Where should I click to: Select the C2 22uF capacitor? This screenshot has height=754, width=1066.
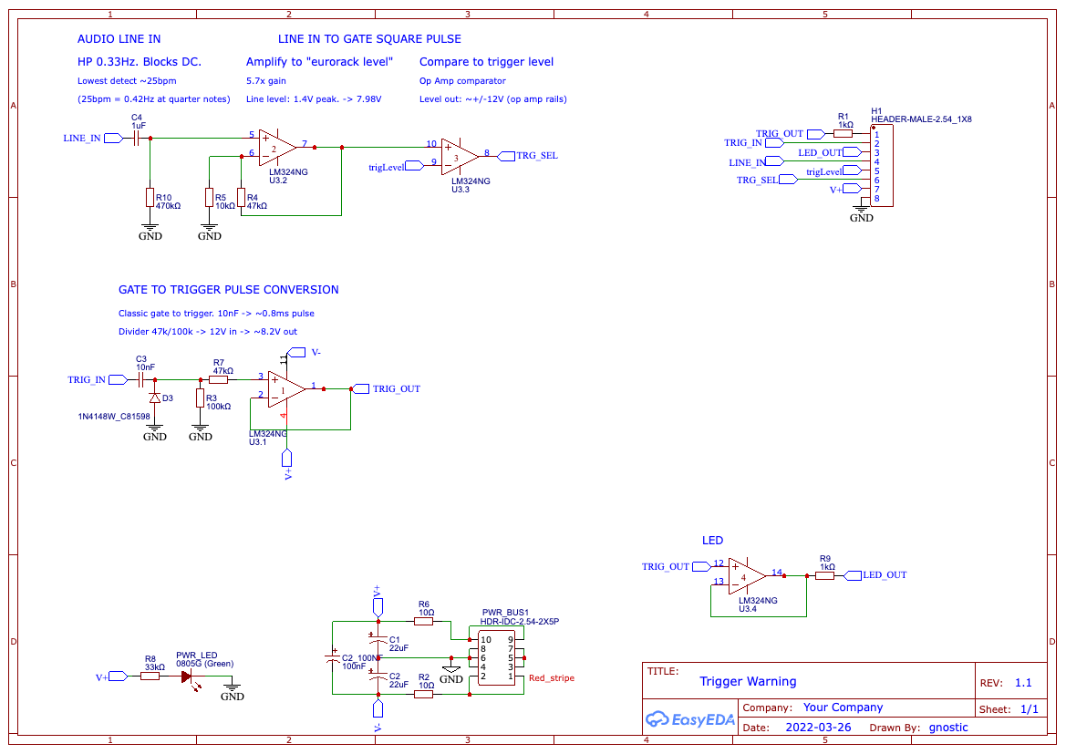(378, 676)
